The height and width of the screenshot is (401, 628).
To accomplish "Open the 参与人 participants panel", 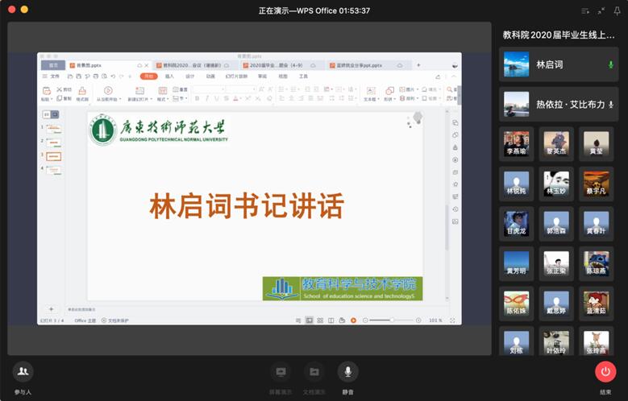I will coord(23,371).
